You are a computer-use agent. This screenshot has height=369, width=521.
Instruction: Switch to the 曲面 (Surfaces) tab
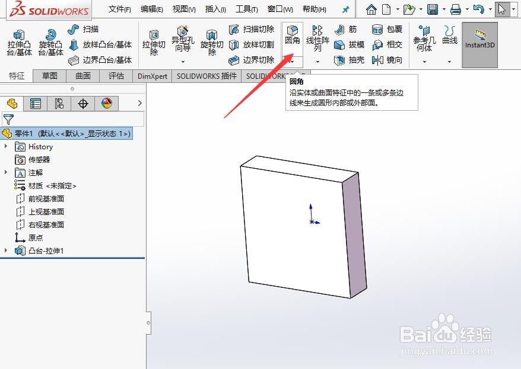click(83, 76)
